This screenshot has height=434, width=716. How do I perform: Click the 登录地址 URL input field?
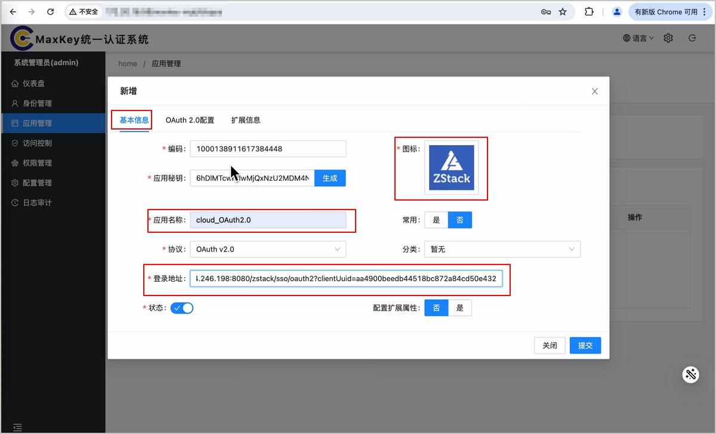(346, 278)
